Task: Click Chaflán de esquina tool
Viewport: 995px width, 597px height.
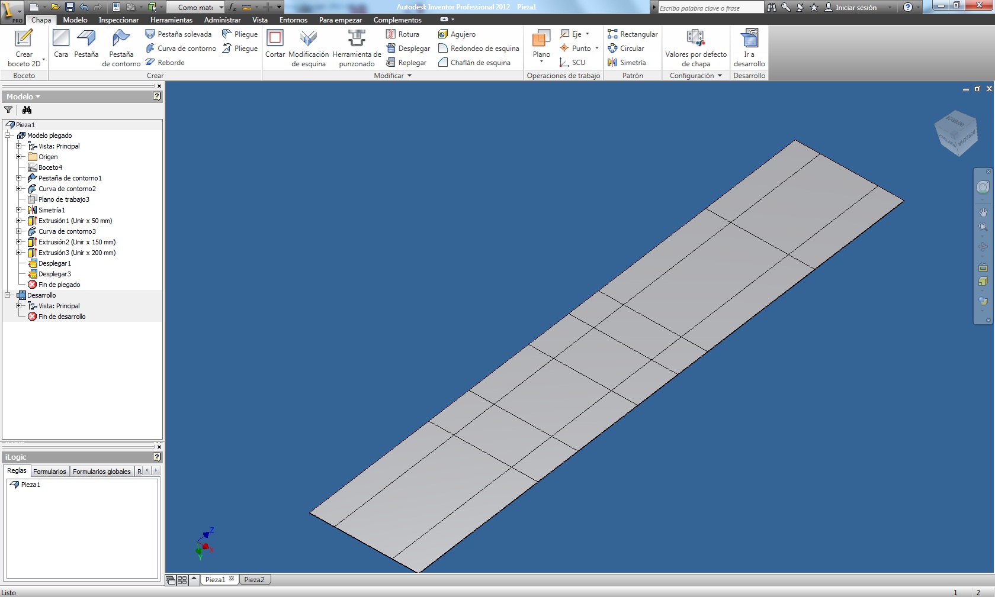Action: click(x=474, y=63)
